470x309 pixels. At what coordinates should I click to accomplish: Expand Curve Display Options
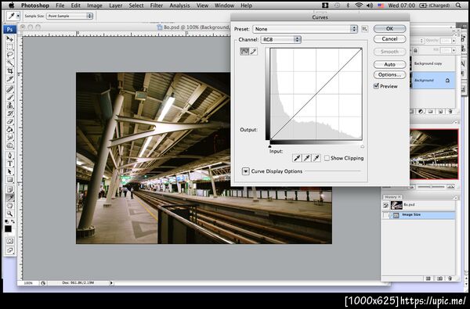245,171
